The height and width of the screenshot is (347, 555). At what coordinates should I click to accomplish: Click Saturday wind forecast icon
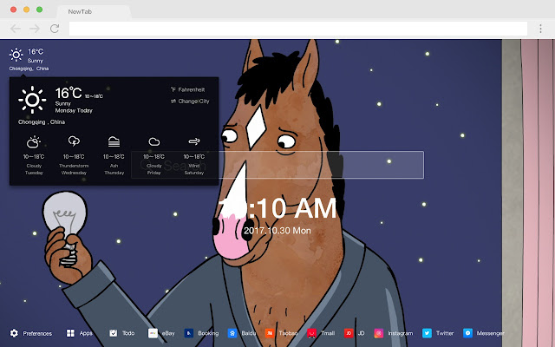(194, 141)
